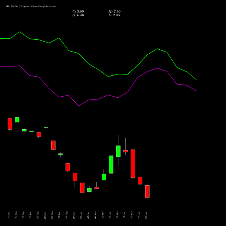The height and width of the screenshot is (226, 226).
Task: Click the 14 Oct date label
Action: [x=117, y=215]
